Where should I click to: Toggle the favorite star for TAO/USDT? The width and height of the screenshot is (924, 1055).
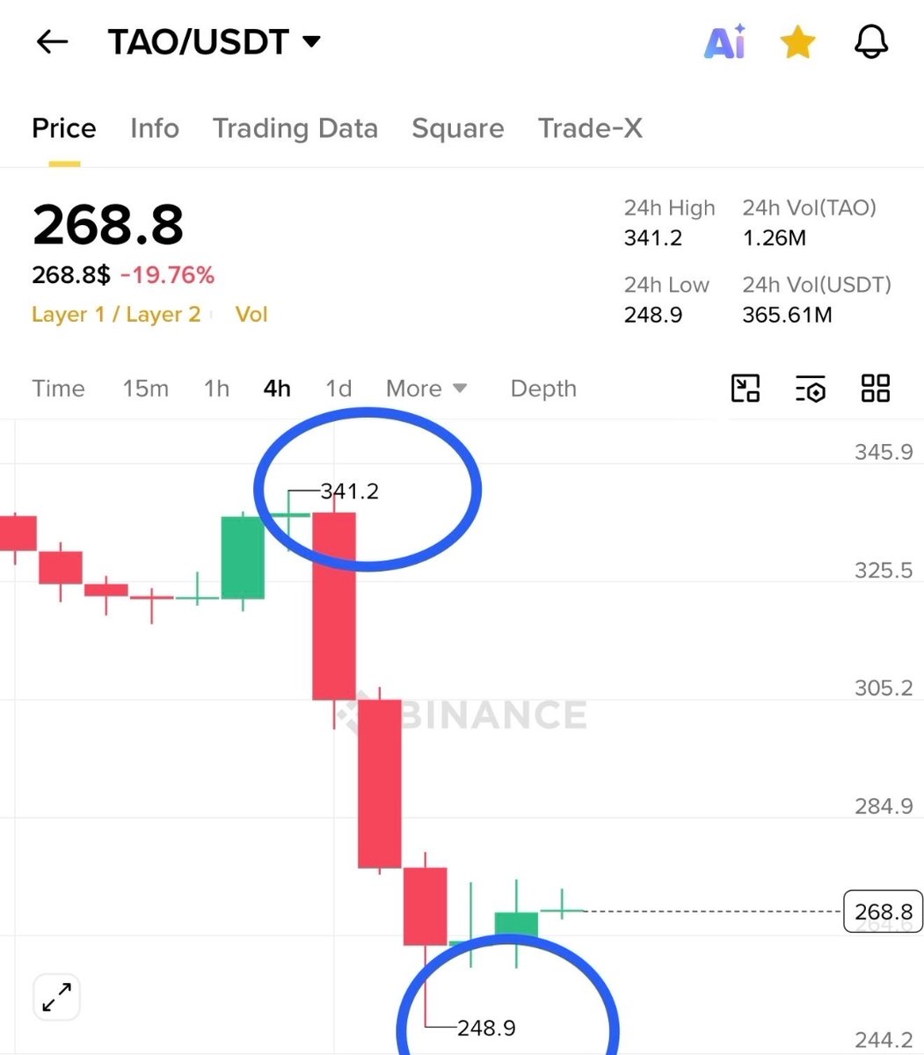(797, 42)
